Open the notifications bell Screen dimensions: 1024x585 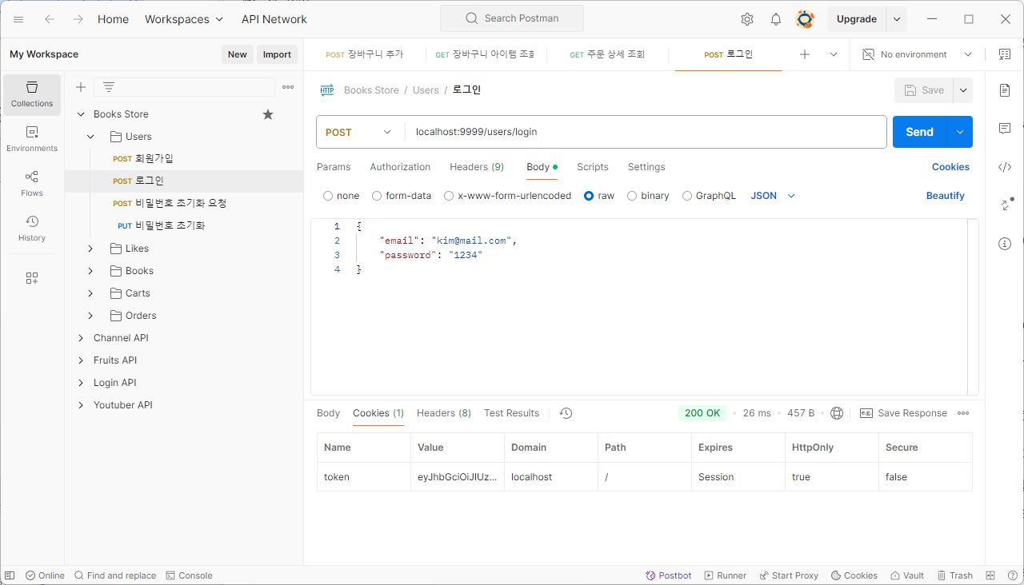pos(776,19)
